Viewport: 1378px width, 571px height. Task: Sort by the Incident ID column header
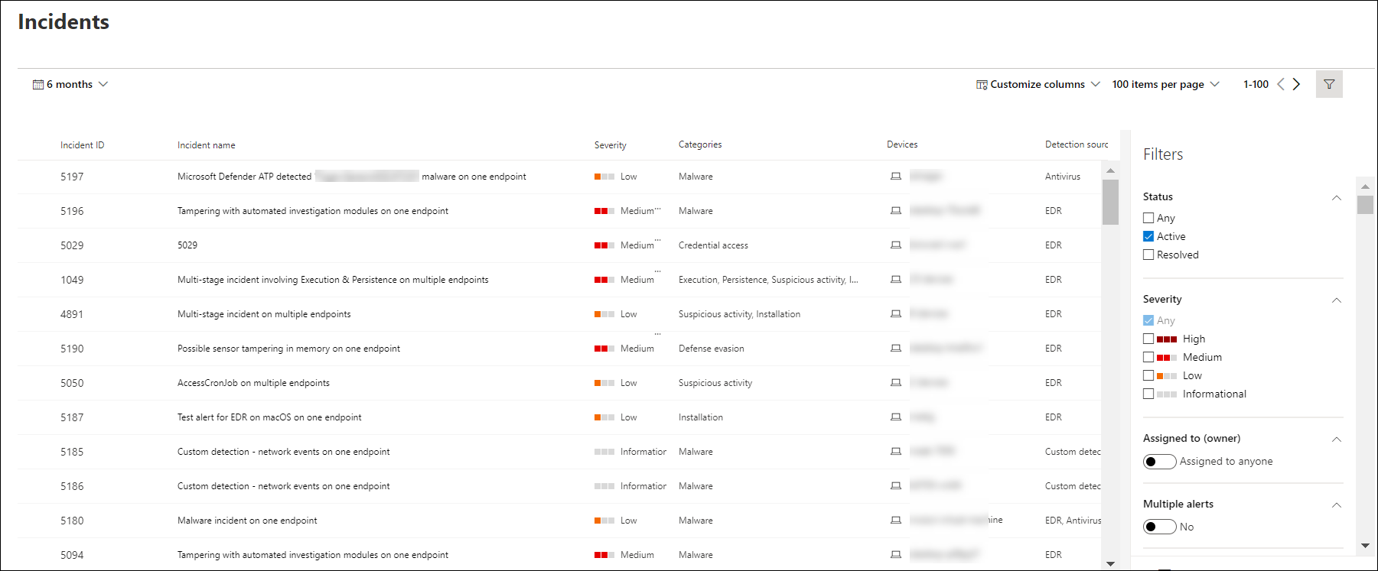pos(83,144)
